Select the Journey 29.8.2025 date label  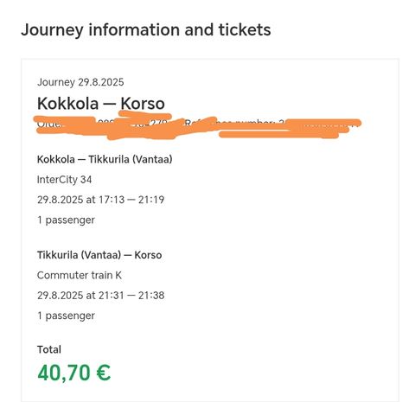[80, 82]
